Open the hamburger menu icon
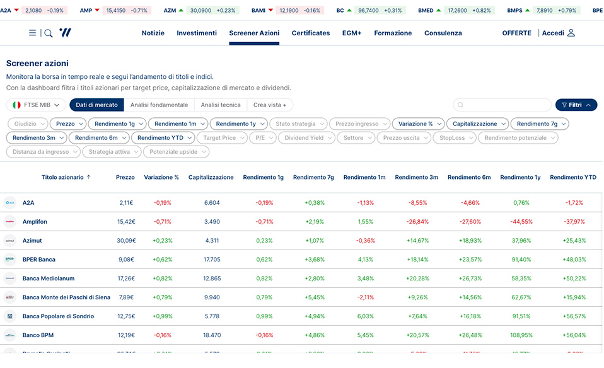Screen dimensions: 604x368 pyautogui.click(x=32, y=33)
